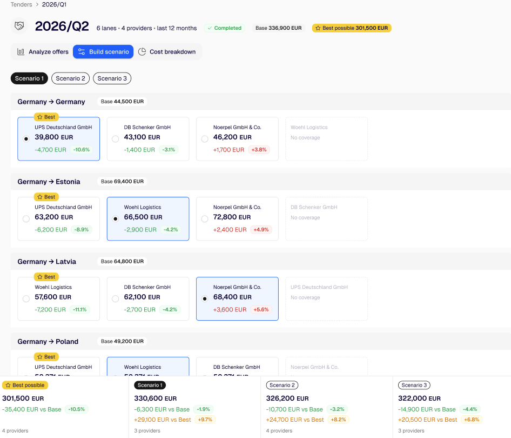This screenshot has height=438, width=511.
Task: Select Woehl Logistics 57,600 EUR offer radio
Action: [x=26, y=298]
